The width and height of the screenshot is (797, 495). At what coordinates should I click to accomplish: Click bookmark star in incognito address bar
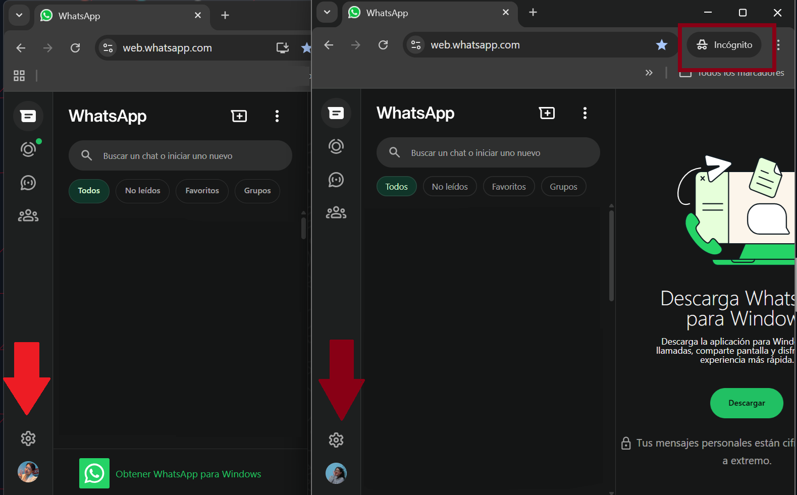(661, 45)
